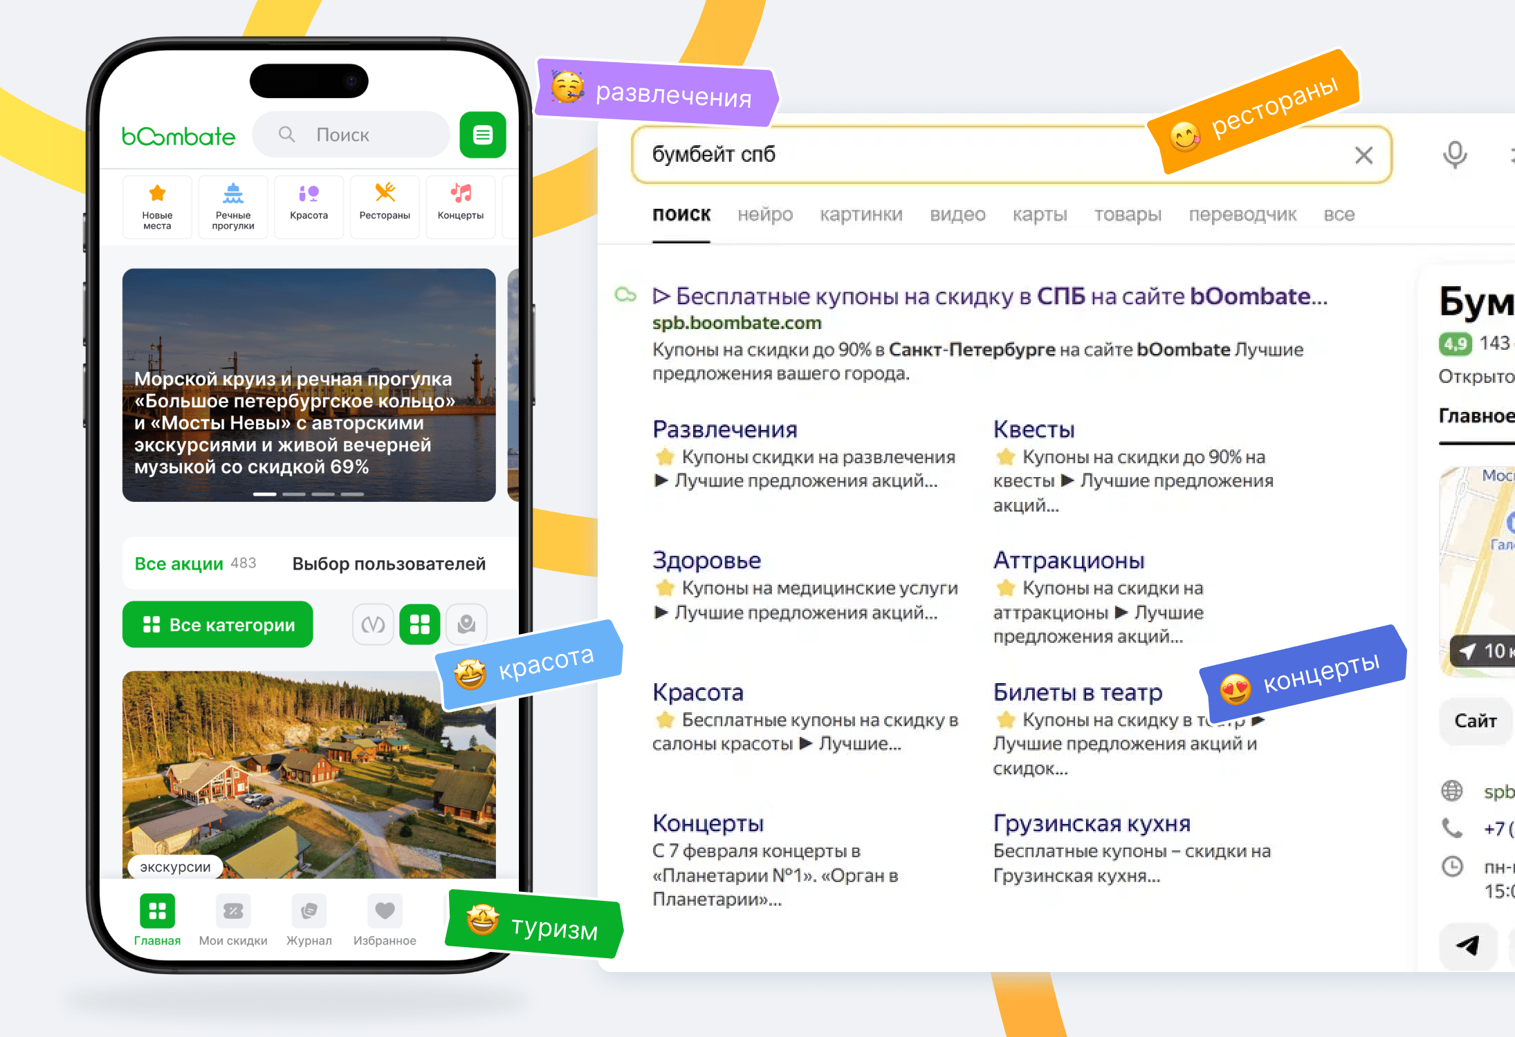Tap the search magnifier icon in phone app
Screen dimensions: 1515x1037
pyautogui.click(x=287, y=134)
